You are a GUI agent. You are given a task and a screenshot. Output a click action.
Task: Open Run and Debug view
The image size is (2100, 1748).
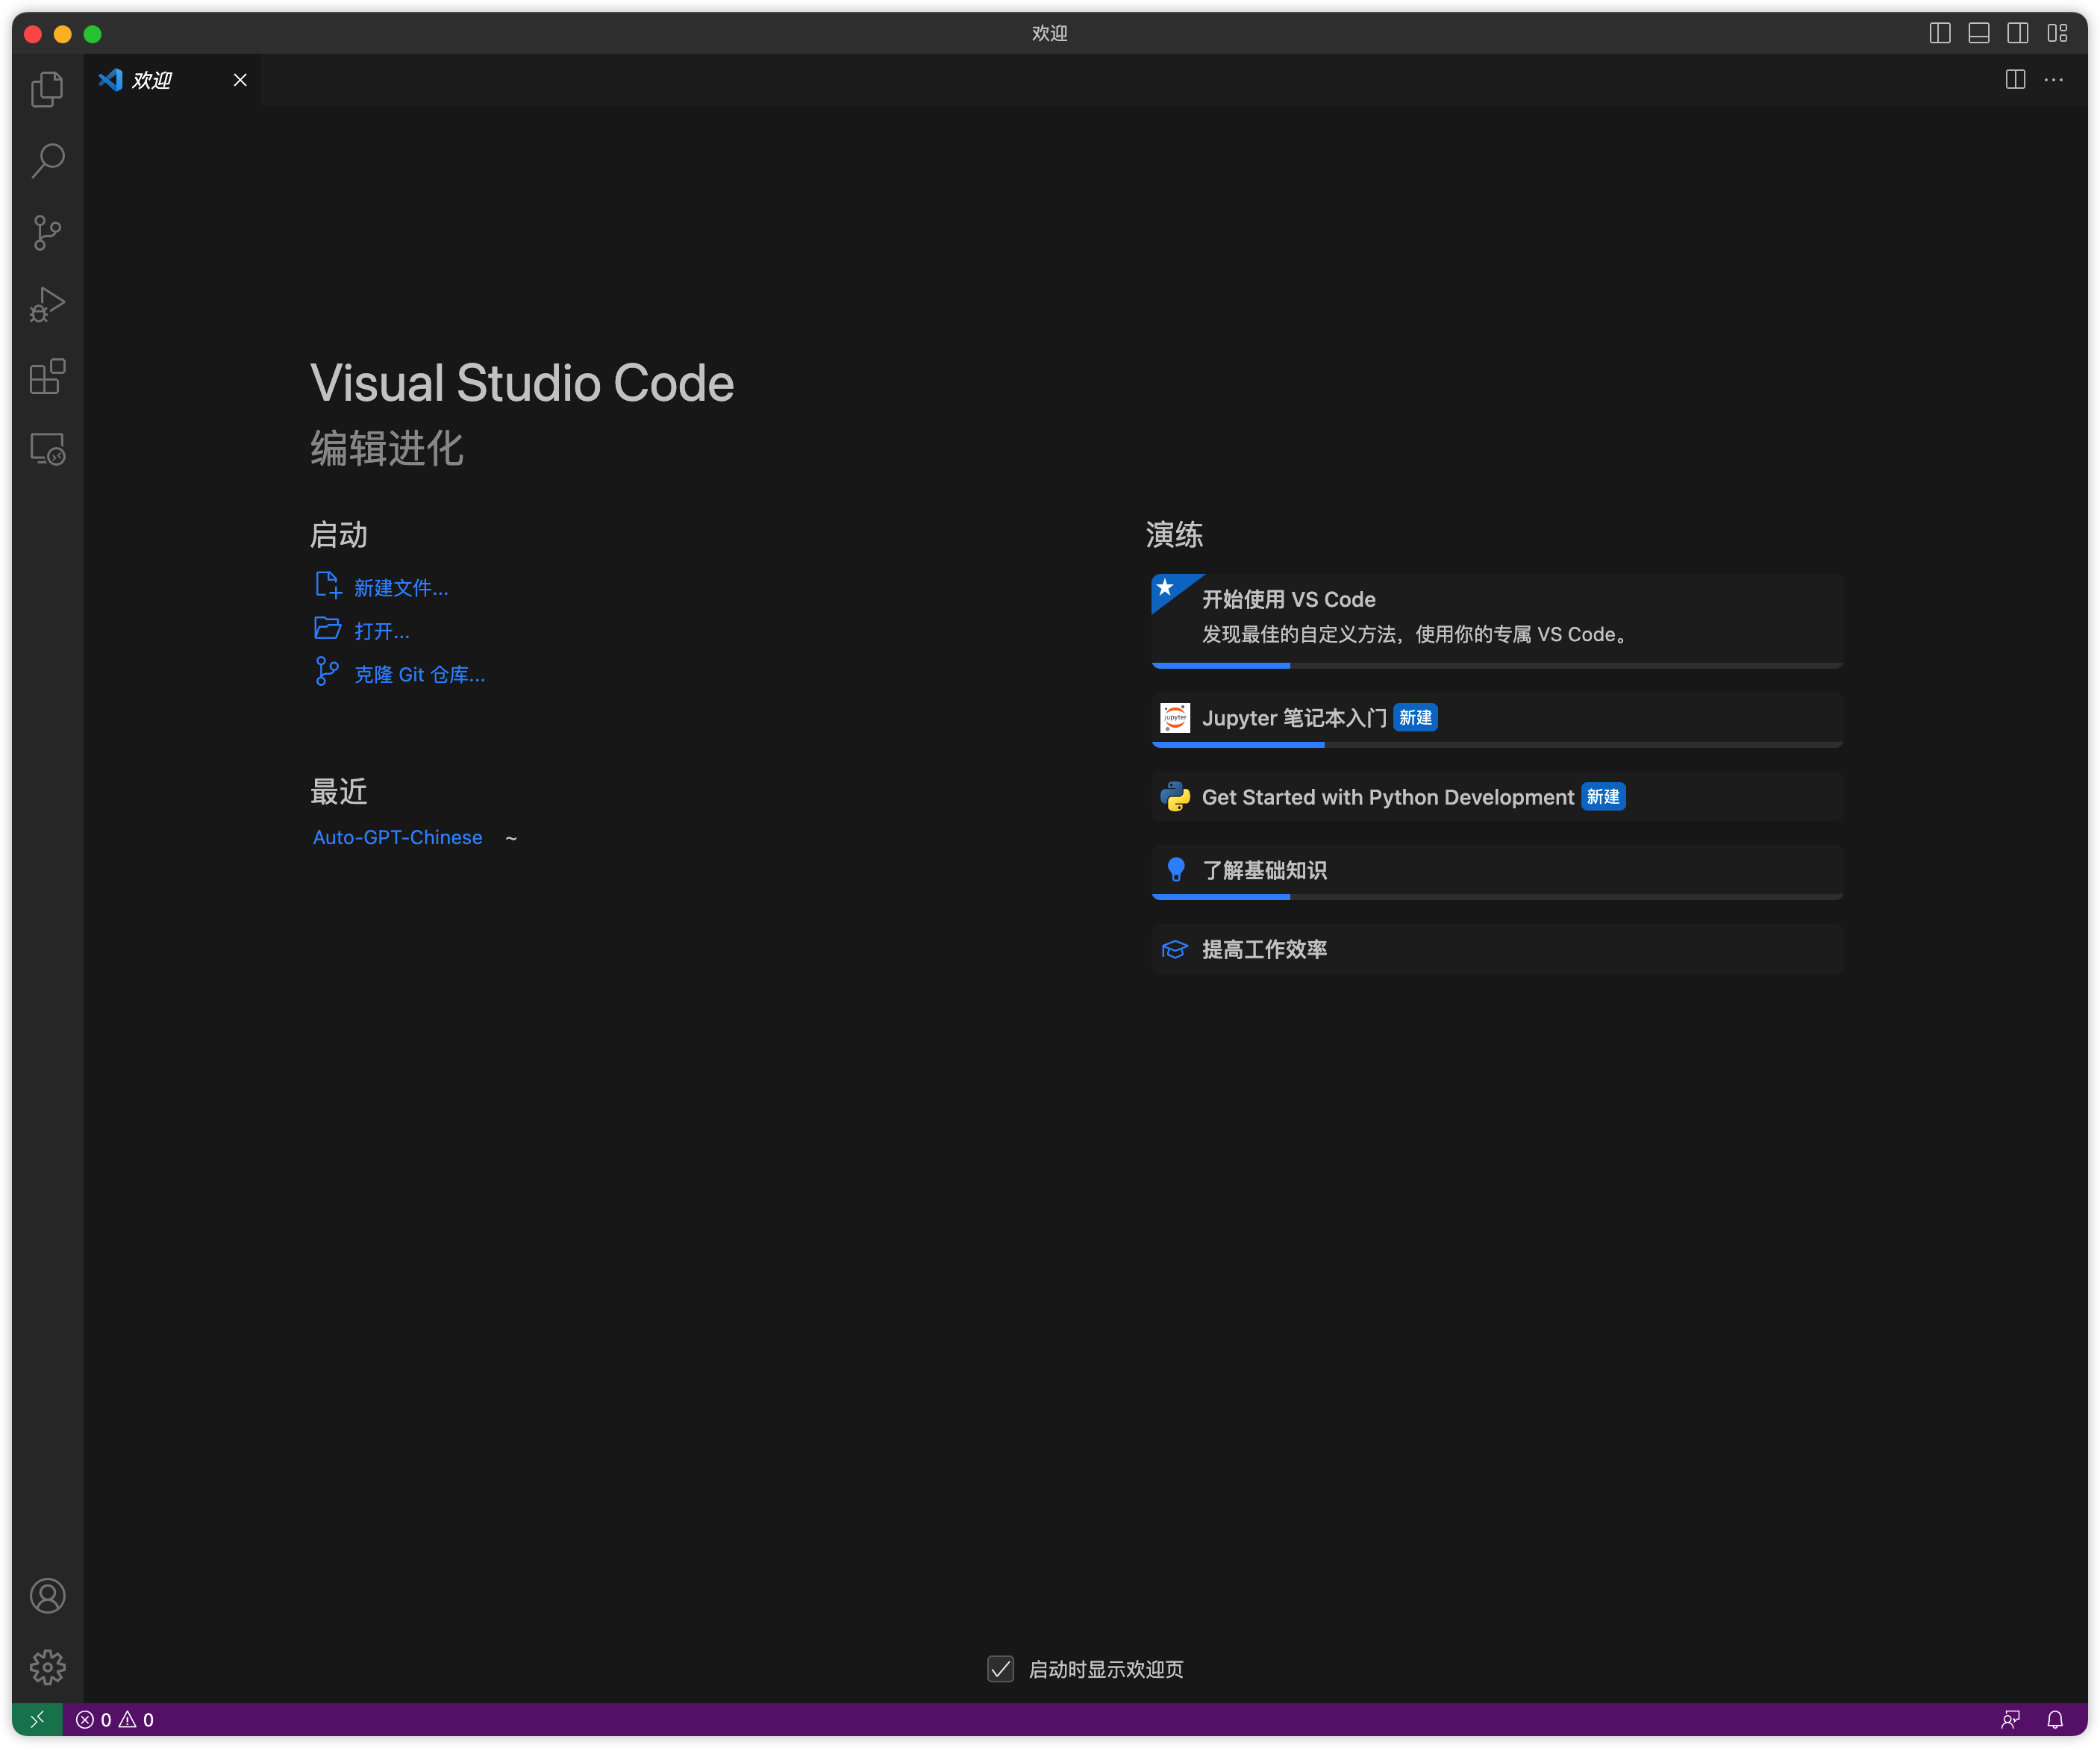(47, 305)
